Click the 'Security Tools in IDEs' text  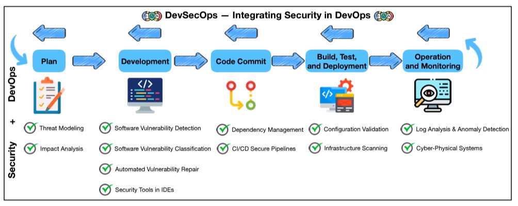(x=144, y=190)
